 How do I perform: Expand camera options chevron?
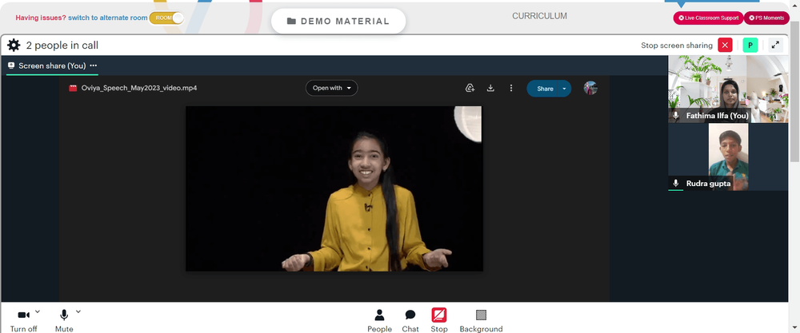38,311
